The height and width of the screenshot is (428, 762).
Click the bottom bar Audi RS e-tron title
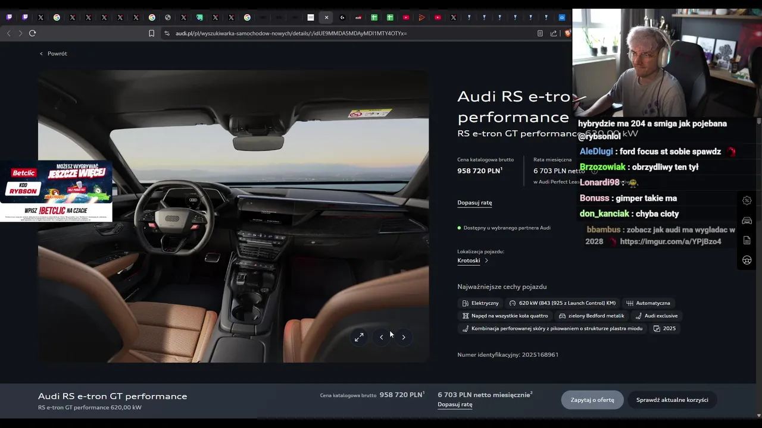113,396
